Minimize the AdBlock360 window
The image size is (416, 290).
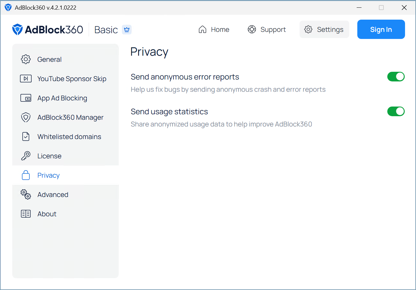pyautogui.click(x=359, y=7)
